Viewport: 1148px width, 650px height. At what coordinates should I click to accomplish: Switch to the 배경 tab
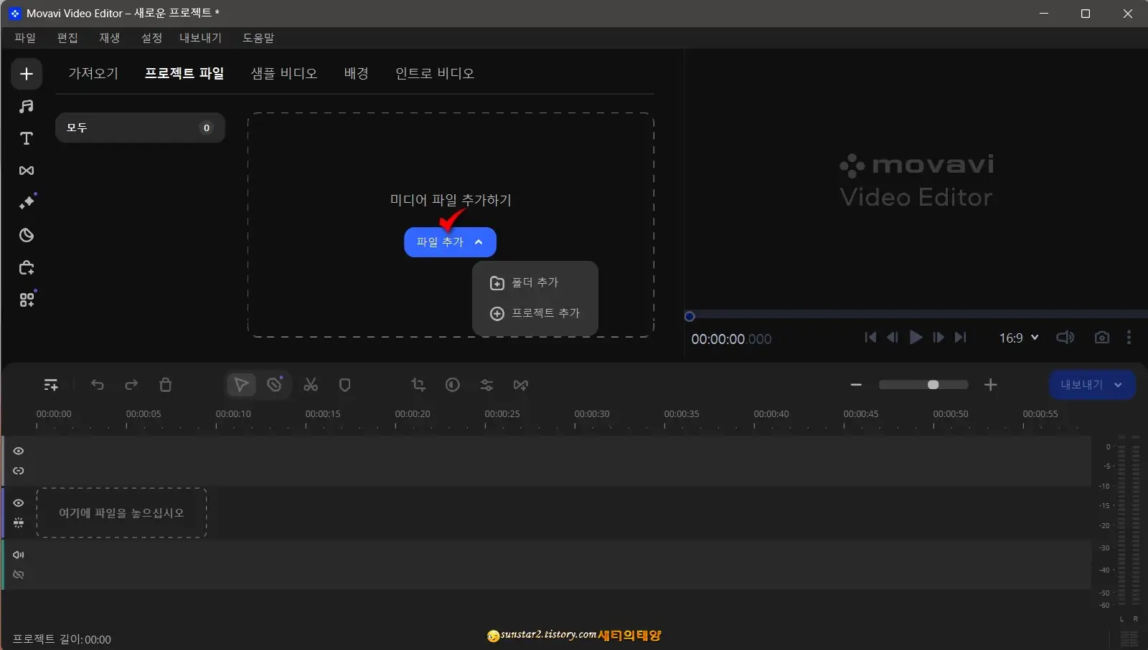(356, 73)
